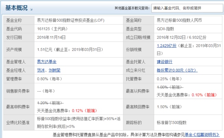Select the 基金代码 label cell
Screen dimensions: 224x138
click(19, 29)
